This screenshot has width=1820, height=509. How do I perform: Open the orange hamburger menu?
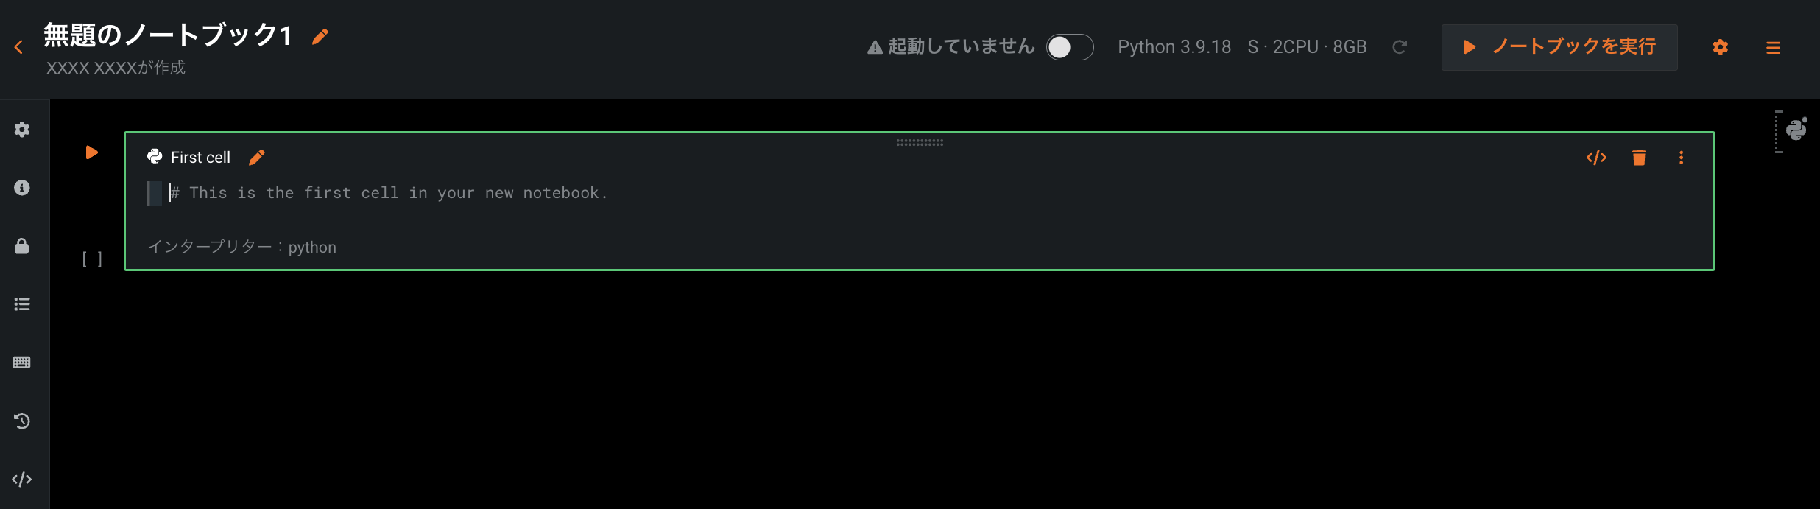pyautogui.click(x=1773, y=48)
